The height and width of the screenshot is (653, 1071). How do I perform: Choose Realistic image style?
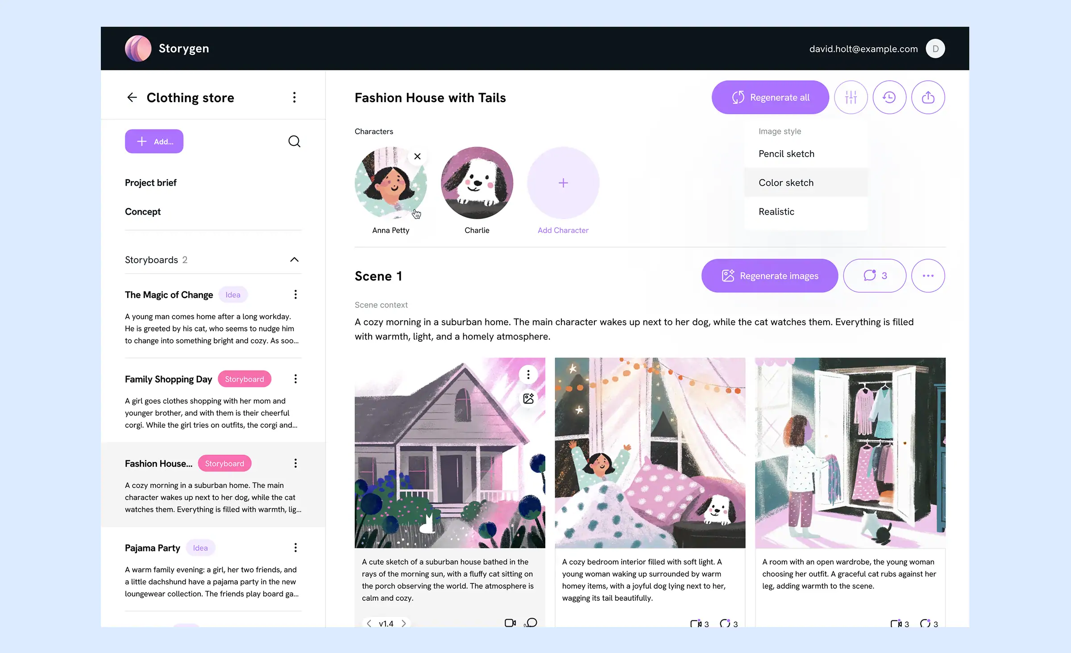click(806, 211)
